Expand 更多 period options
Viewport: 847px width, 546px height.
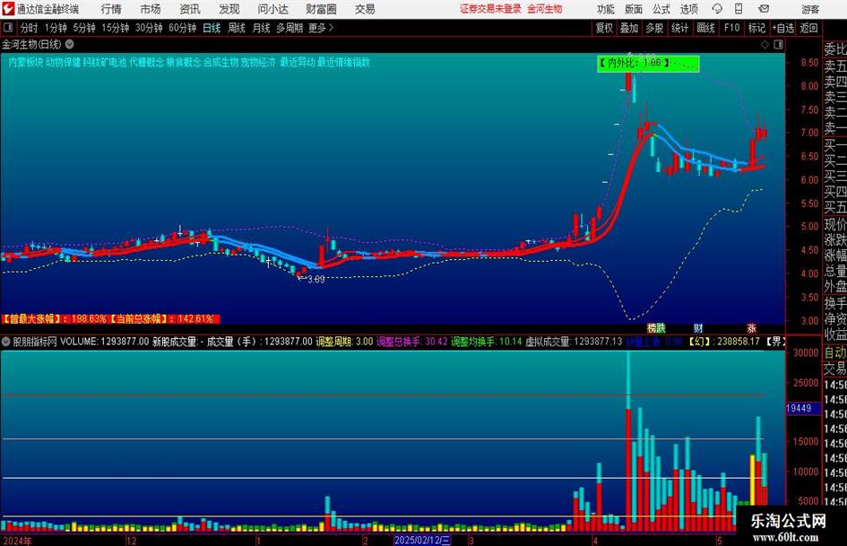coord(321,28)
